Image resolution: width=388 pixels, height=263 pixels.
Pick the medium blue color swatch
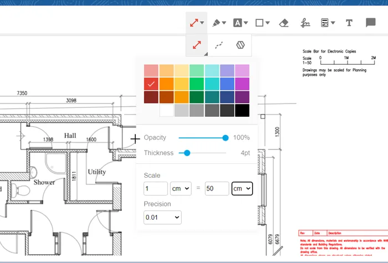pyautogui.click(x=227, y=84)
